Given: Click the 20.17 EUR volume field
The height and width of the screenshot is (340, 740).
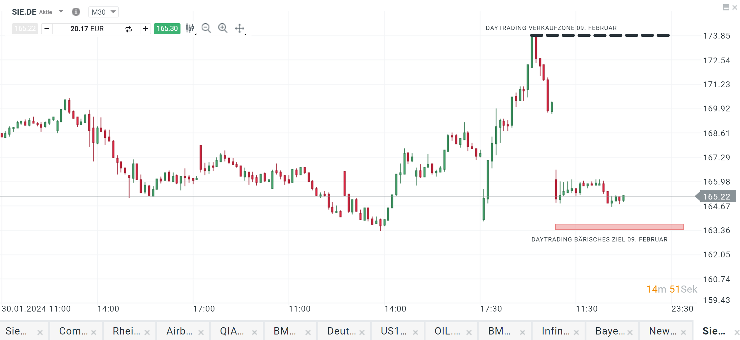Looking at the screenshot, I should click(x=87, y=29).
